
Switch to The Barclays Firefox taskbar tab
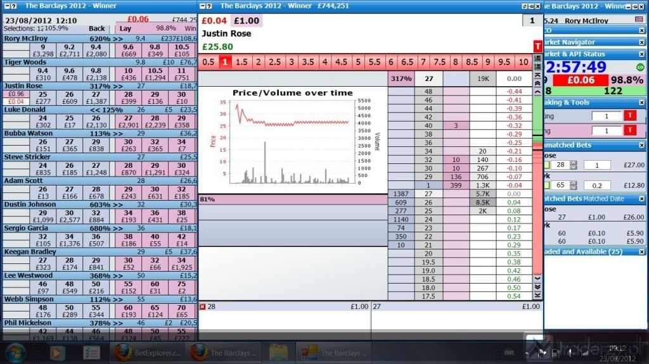click(x=222, y=353)
